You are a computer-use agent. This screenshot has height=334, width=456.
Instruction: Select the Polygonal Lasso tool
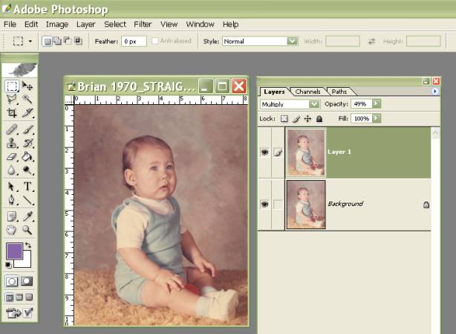coord(12,99)
